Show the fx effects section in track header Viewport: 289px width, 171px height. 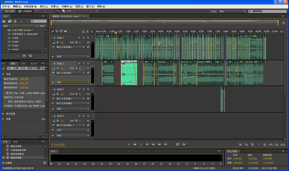tap(57, 31)
